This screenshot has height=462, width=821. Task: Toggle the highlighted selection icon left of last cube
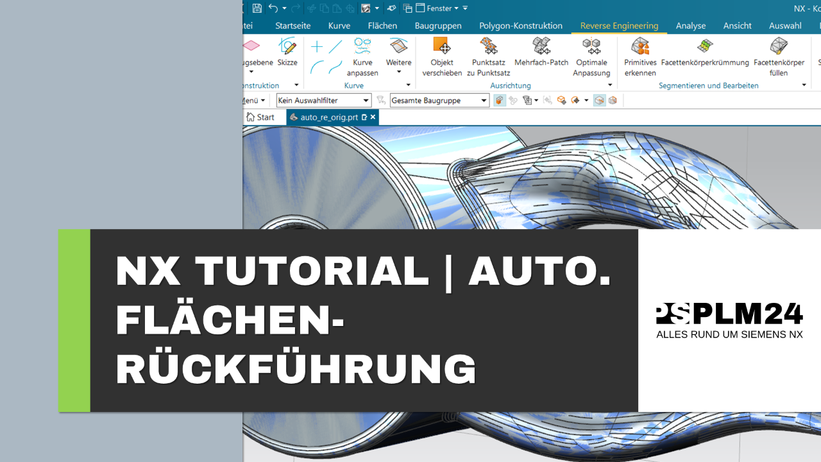point(599,100)
